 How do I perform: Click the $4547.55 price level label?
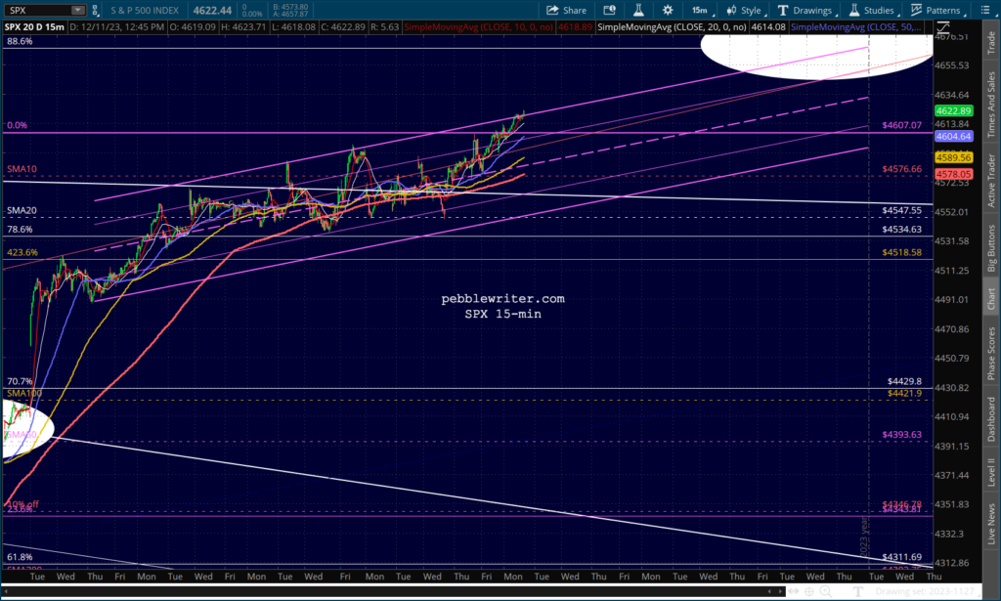901,210
